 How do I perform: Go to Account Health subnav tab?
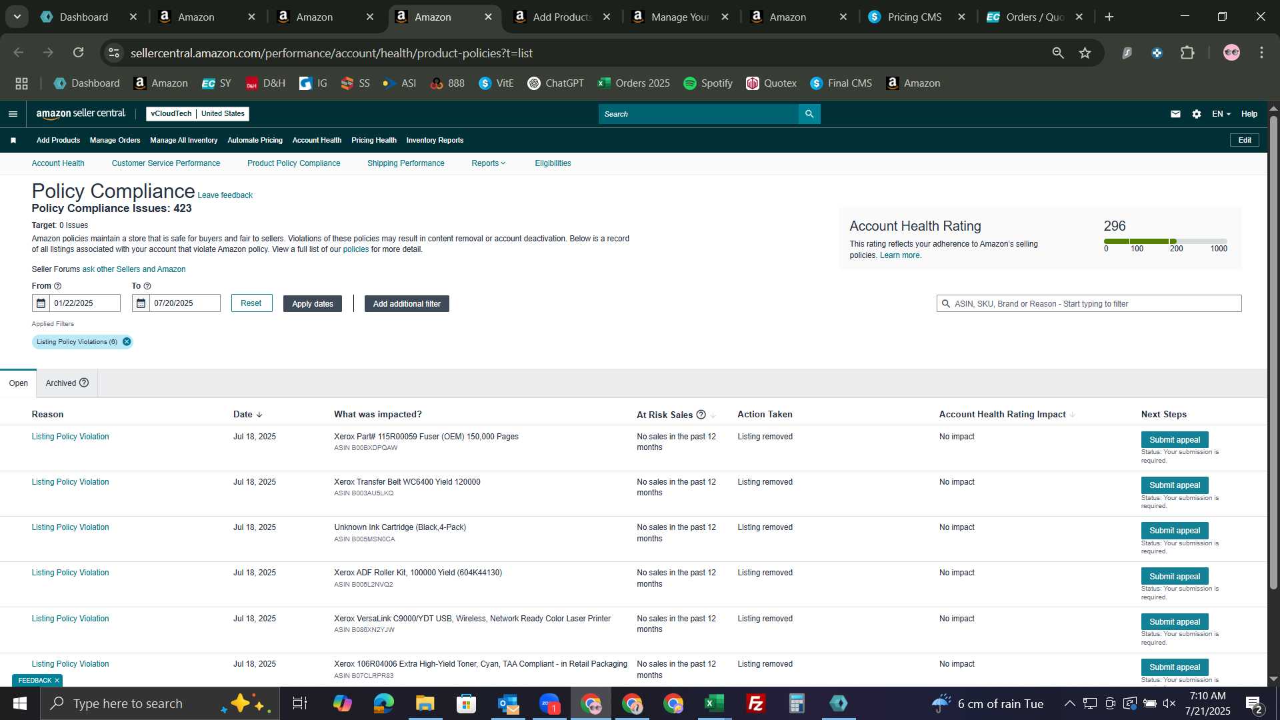(x=58, y=163)
